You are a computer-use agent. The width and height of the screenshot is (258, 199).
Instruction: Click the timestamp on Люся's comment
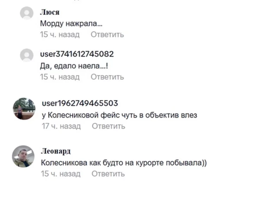tap(60, 35)
